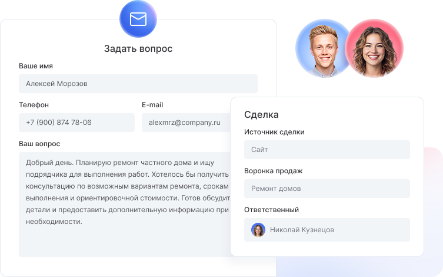Viewport: 443px width, 277px height.
Task: Click the Воронка продаж label
Action: [273, 171]
